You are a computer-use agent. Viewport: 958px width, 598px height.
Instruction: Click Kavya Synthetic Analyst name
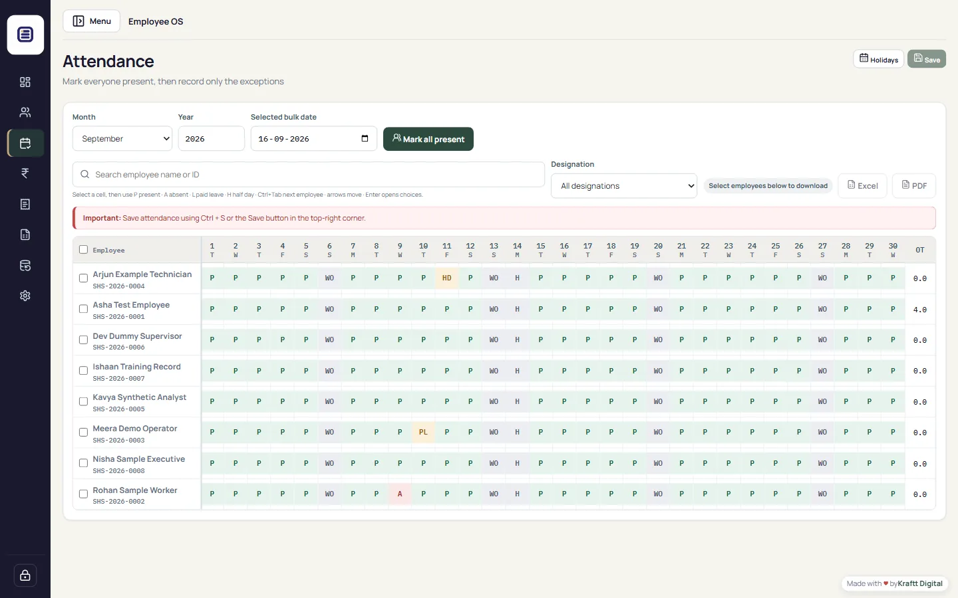point(140,397)
